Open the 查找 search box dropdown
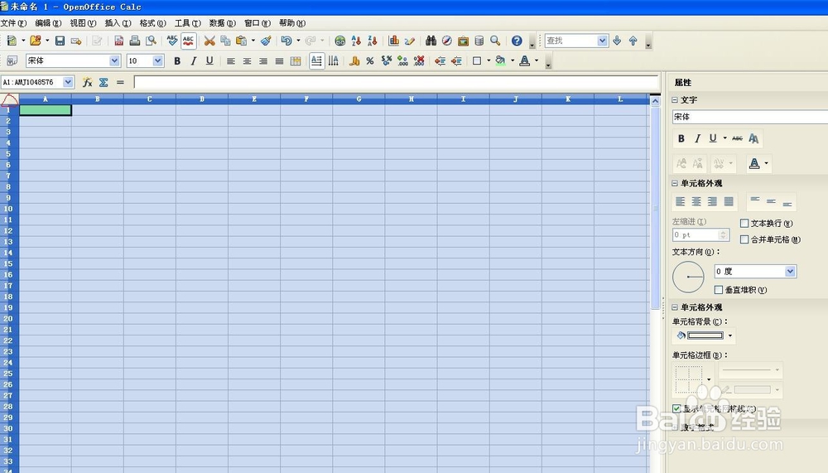Viewport: 828px width, 473px height. (602, 41)
